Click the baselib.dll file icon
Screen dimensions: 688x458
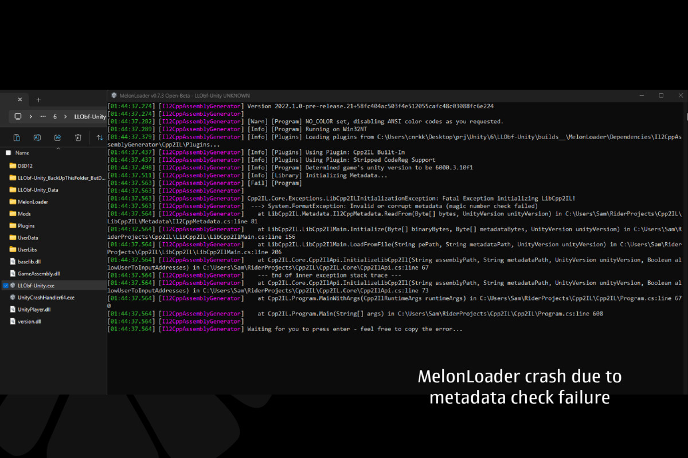click(x=13, y=262)
